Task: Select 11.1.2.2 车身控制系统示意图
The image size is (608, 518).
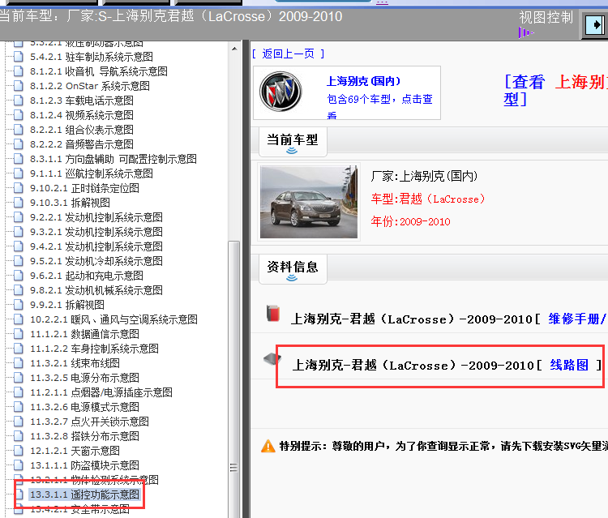Action: tap(94, 349)
